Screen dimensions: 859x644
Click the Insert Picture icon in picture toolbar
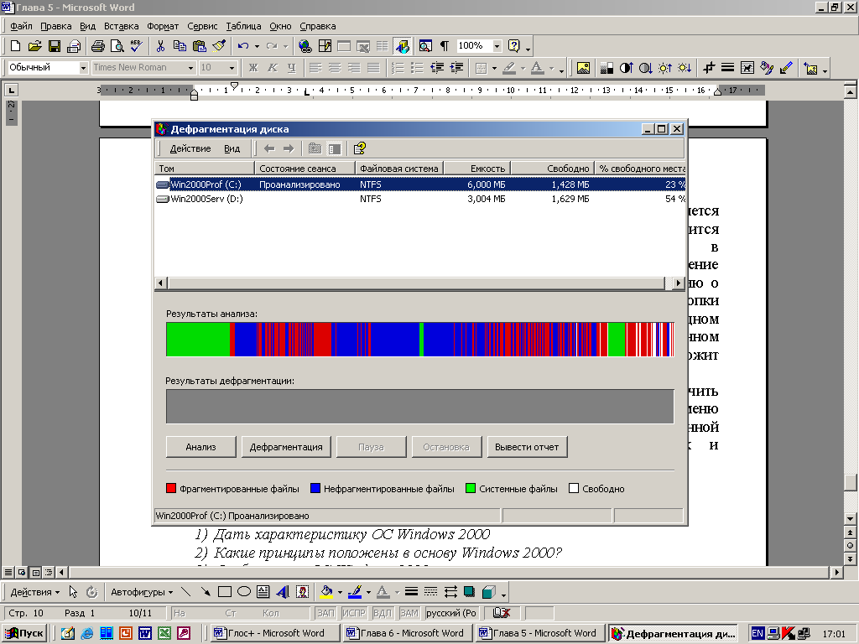point(584,68)
